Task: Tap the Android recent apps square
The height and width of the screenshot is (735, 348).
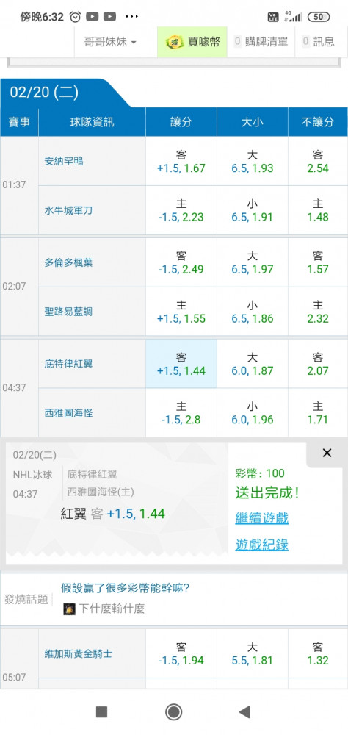Action: click(x=101, y=711)
